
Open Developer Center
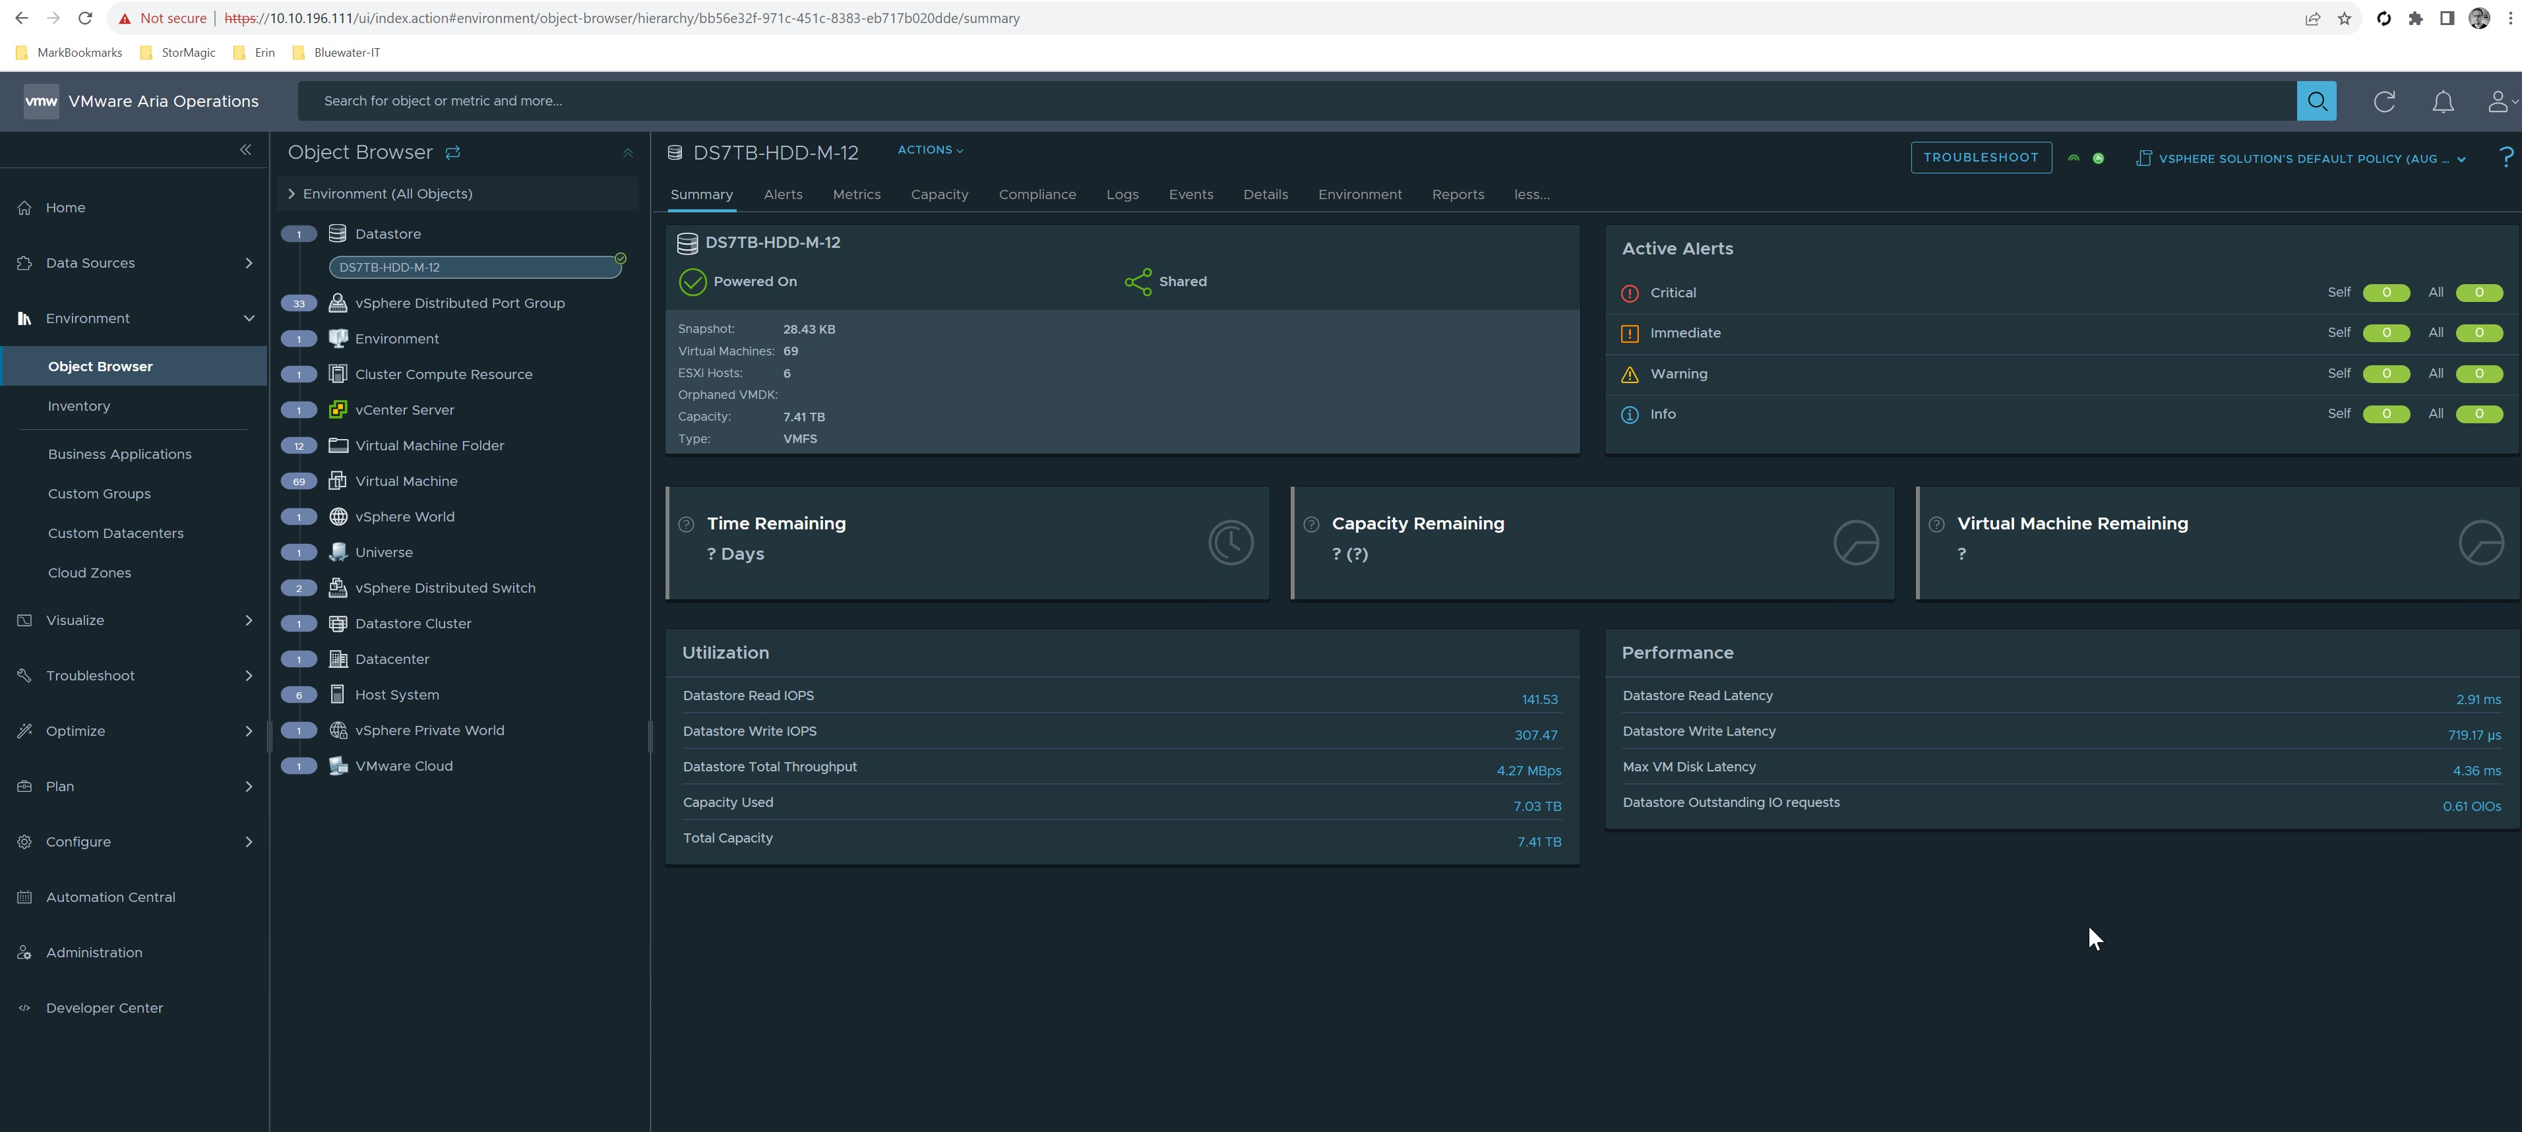[x=104, y=1009]
